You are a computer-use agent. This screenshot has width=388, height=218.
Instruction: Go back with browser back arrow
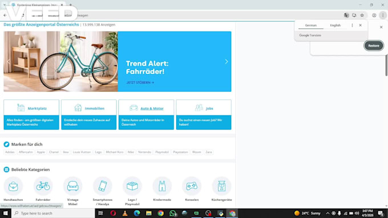click(x=5, y=15)
